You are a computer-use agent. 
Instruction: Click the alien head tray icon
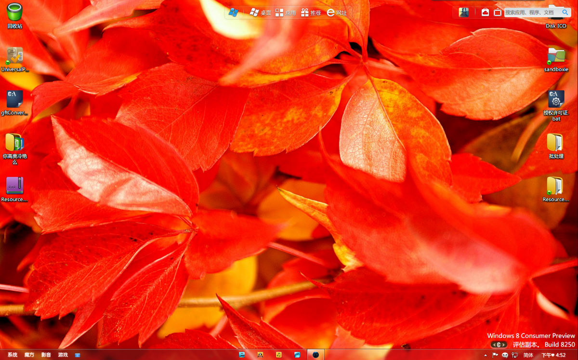pos(505,355)
